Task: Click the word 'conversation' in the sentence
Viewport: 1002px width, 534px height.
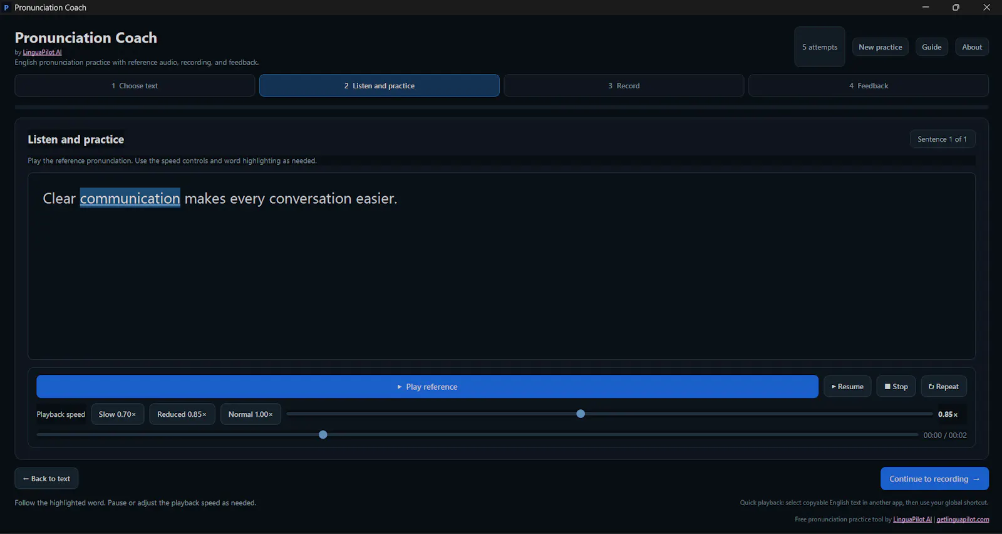Action: click(310, 199)
